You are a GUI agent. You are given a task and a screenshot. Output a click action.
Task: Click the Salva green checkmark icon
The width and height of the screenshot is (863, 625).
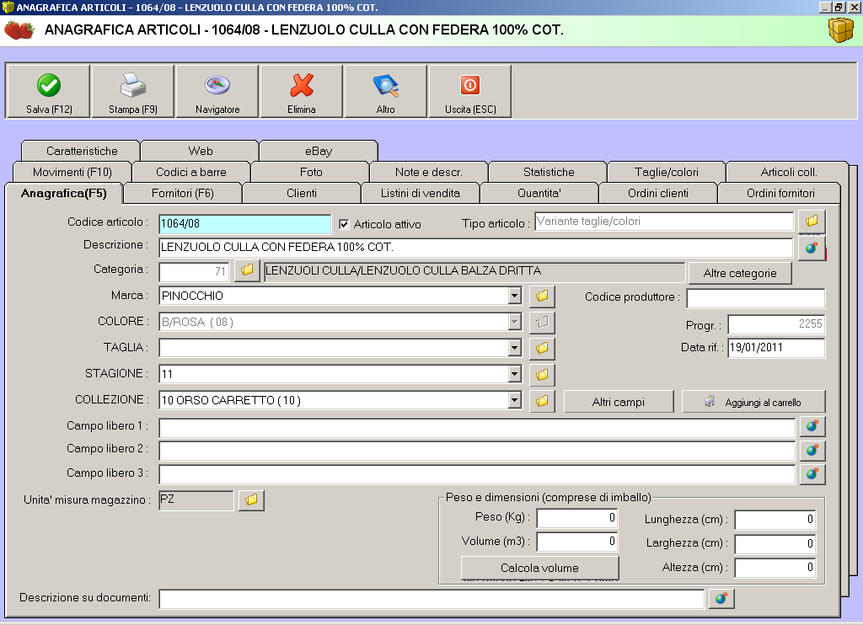[49, 86]
